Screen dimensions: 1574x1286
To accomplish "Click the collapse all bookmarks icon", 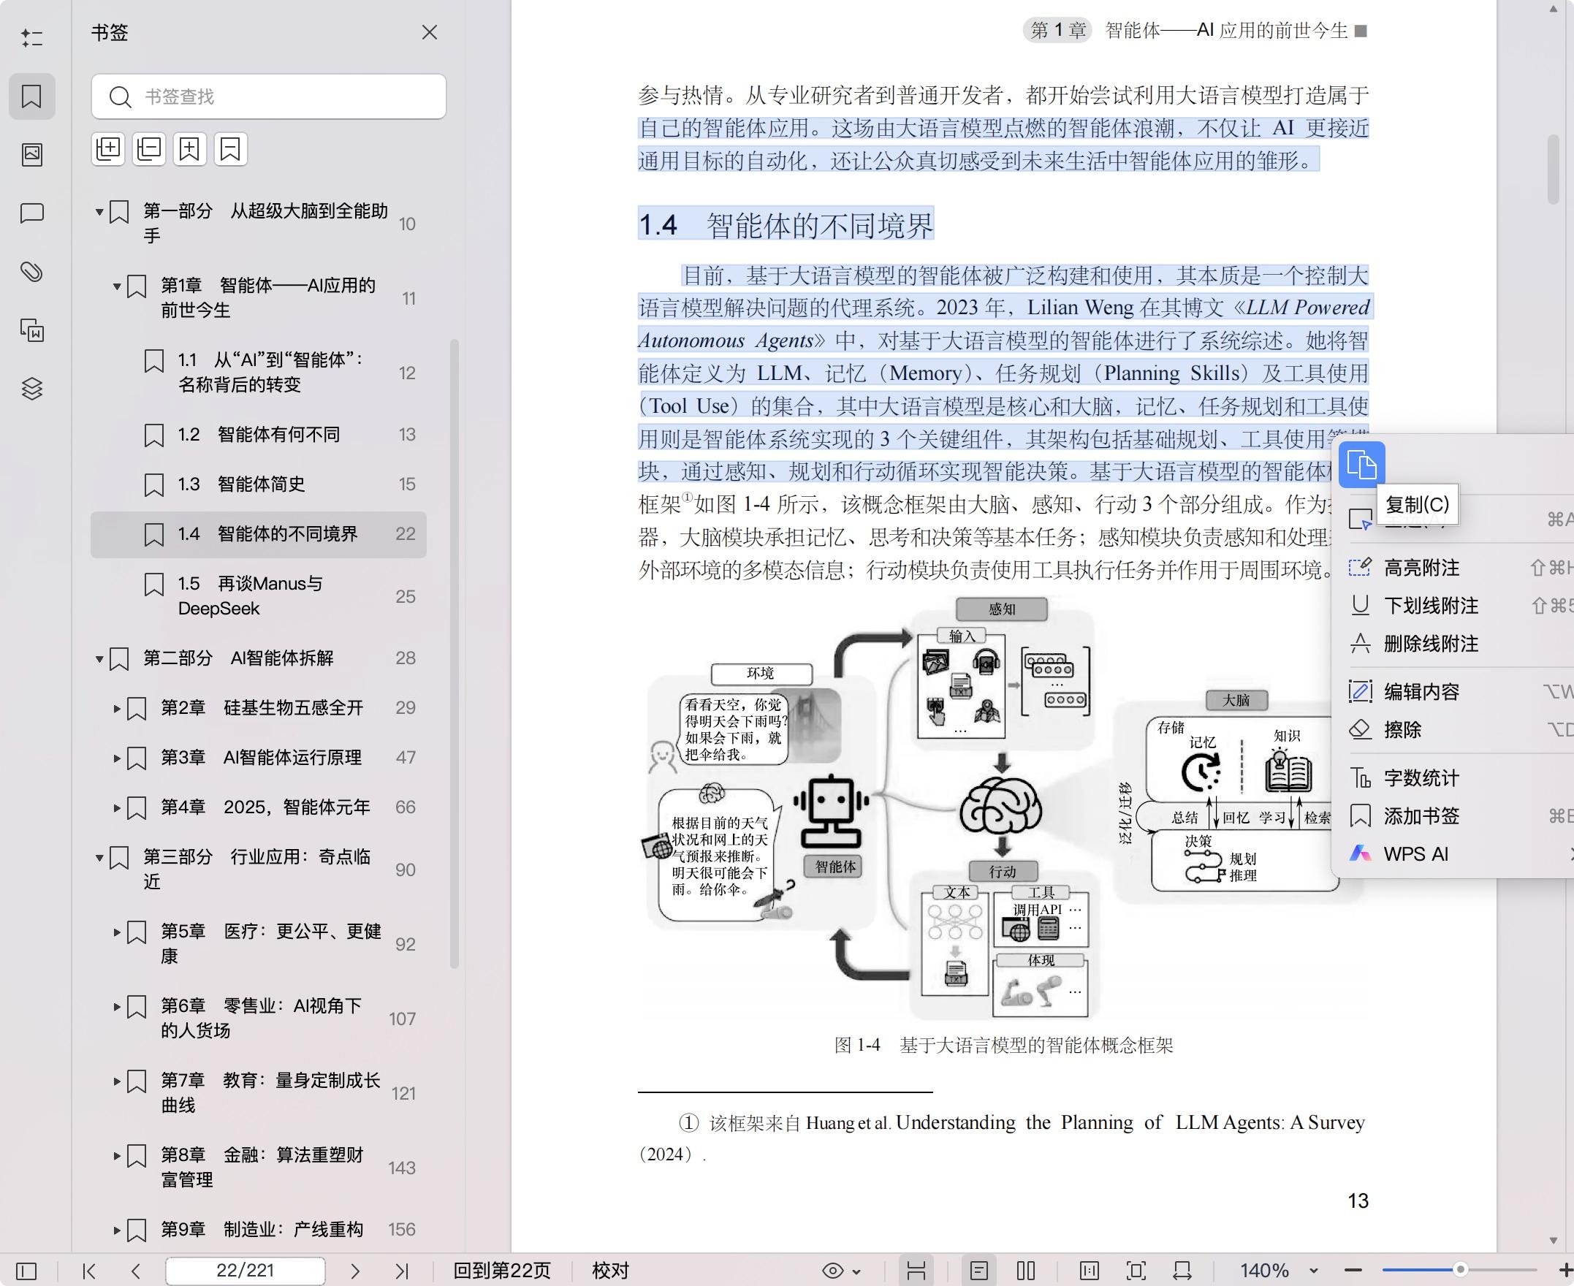I will coord(149,150).
